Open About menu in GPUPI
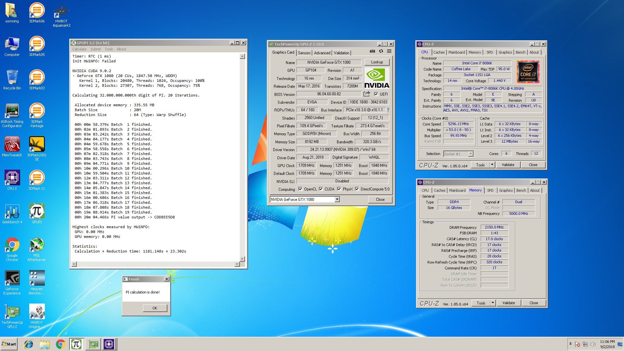Image resolution: width=624 pixels, height=351 pixels. [x=122, y=49]
